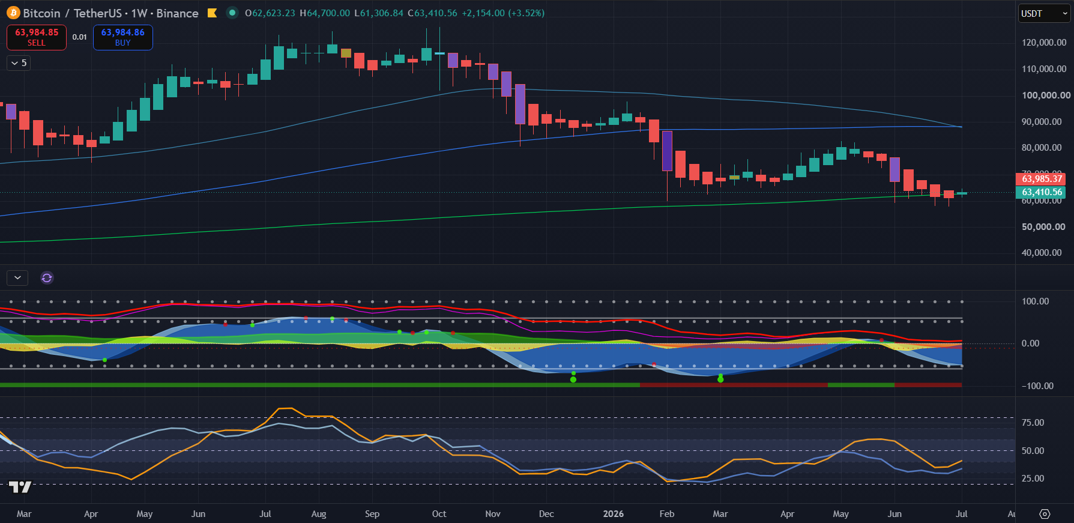Click the -100.00 oscillator scale label
The height and width of the screenshot is (523, 1074).
click(1037, 385)
